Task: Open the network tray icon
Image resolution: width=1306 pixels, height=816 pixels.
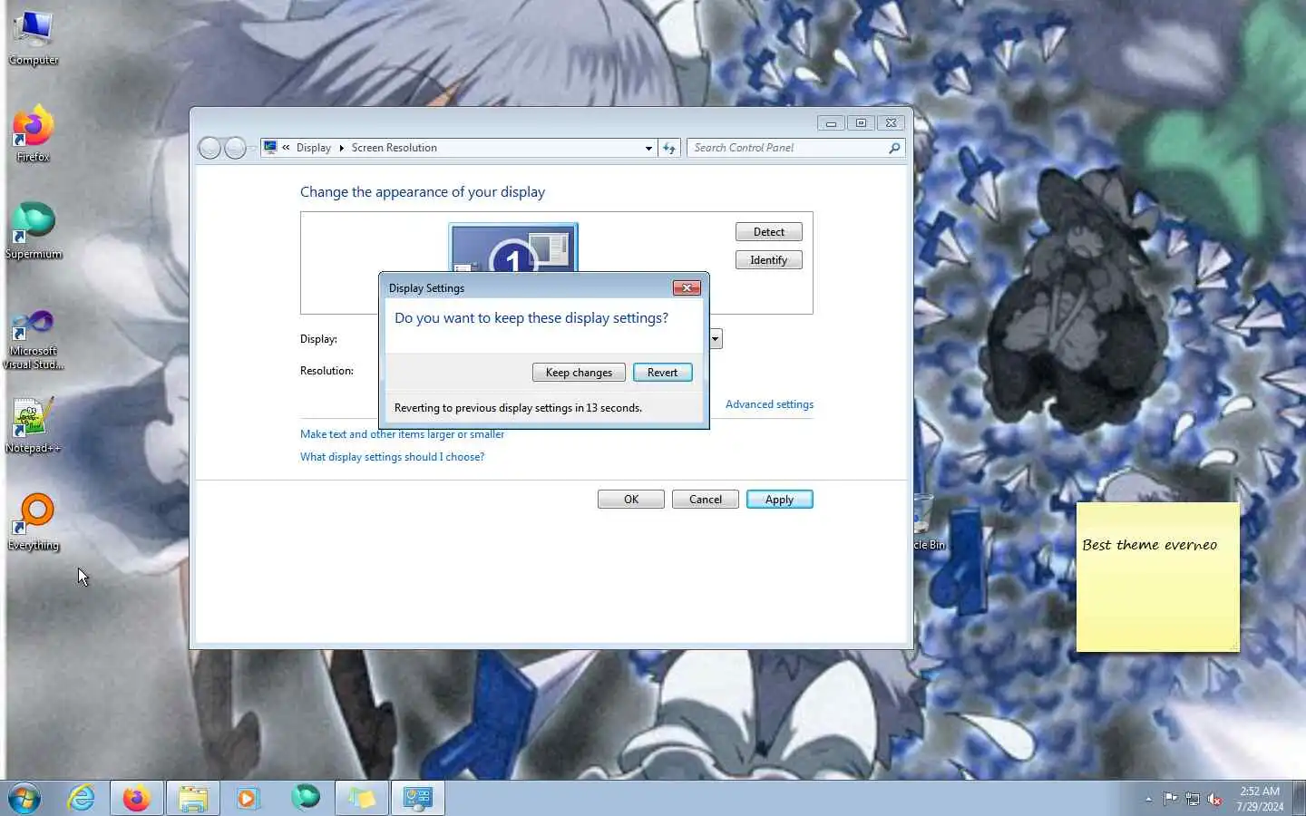Action: pos(1193,799)
